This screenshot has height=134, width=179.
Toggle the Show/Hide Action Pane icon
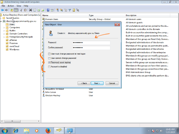pos(52,10)
